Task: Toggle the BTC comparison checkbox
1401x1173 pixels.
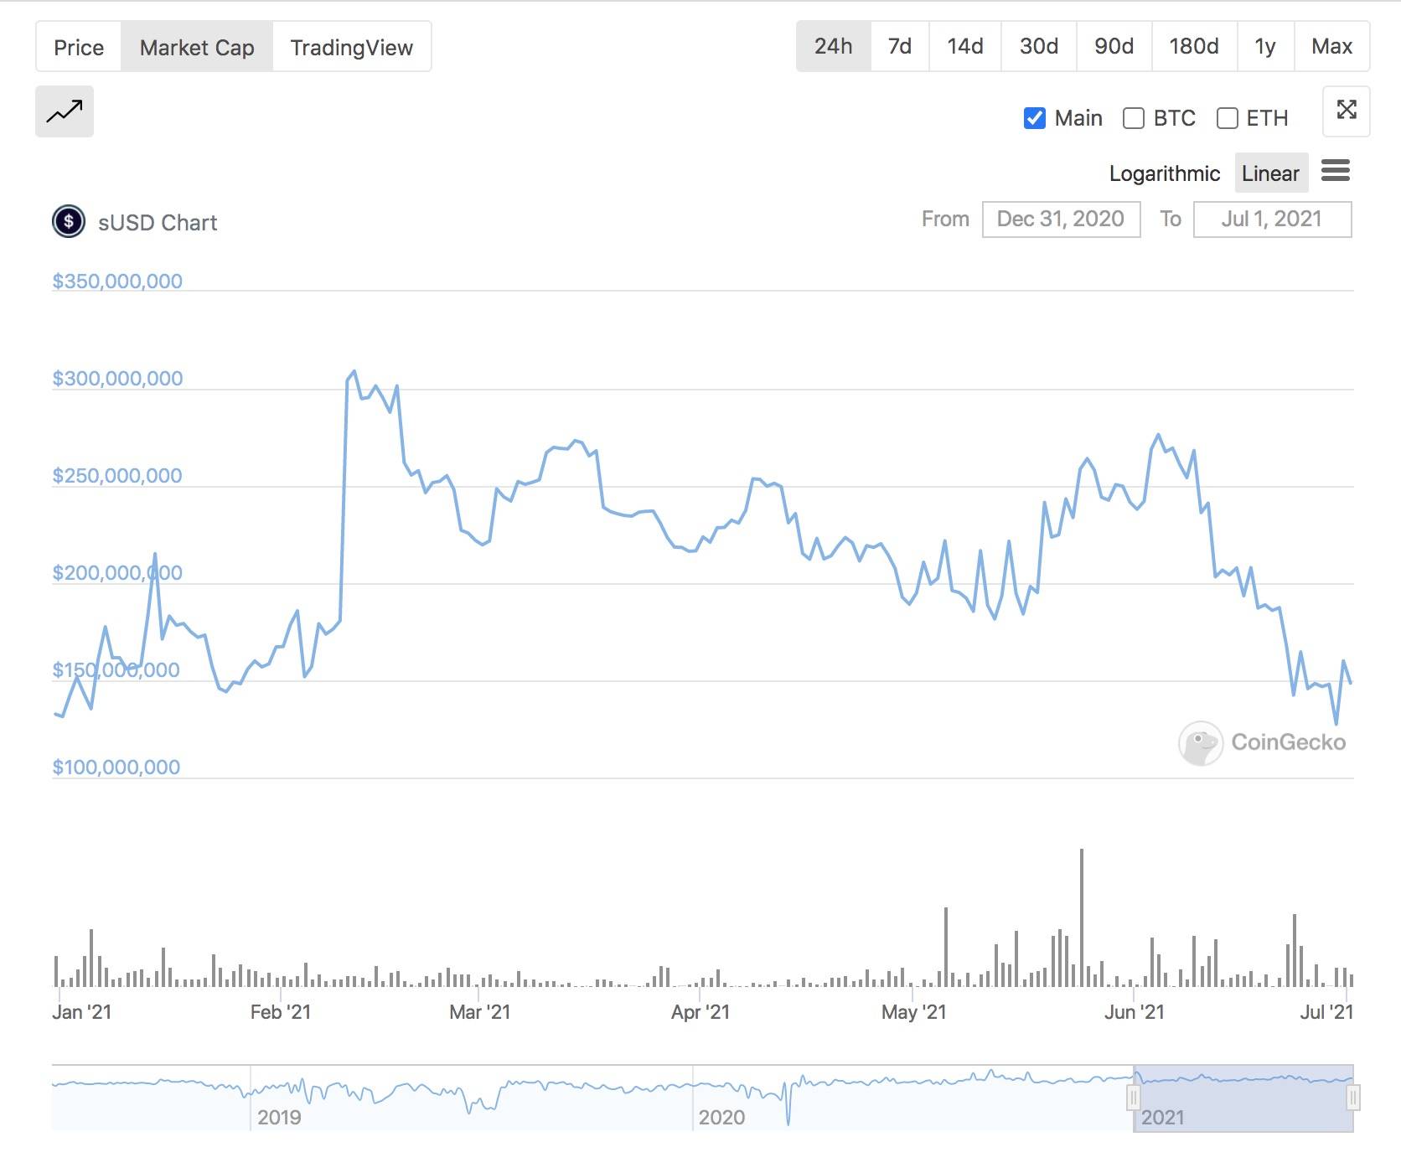Action: coord(1134,118)
